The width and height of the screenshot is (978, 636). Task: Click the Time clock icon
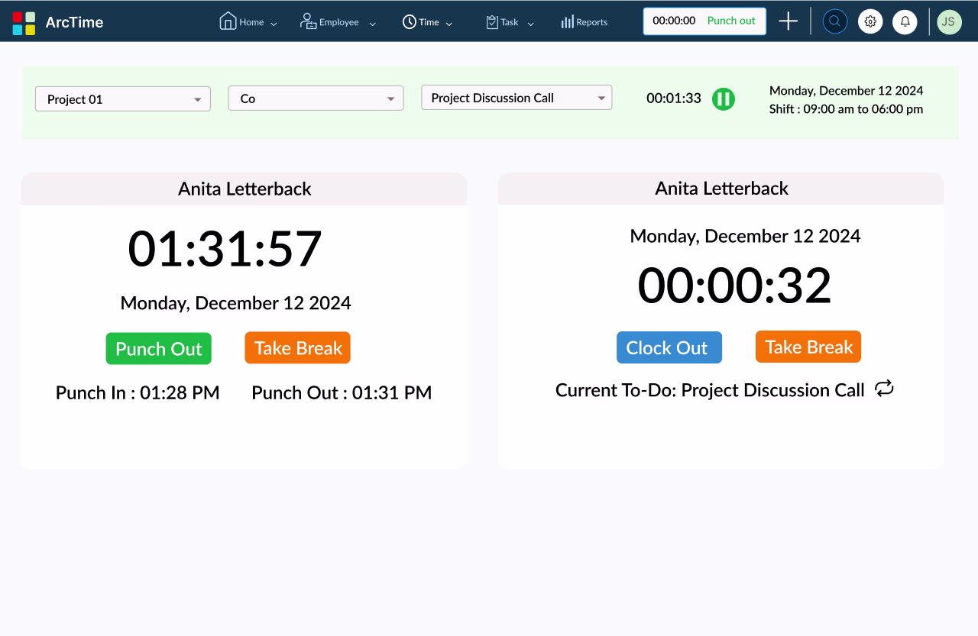(410, 22)
